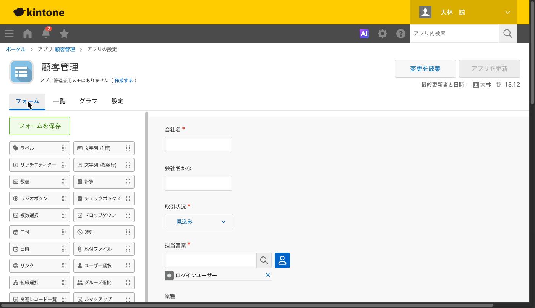535x308 pixels.
Task: Click the search magnifier in the header
Action: [508, 34]
